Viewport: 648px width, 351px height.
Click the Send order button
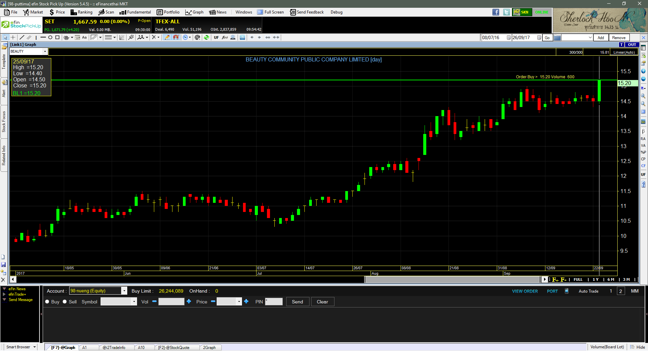pyautogui.click(x=297, y=302)
